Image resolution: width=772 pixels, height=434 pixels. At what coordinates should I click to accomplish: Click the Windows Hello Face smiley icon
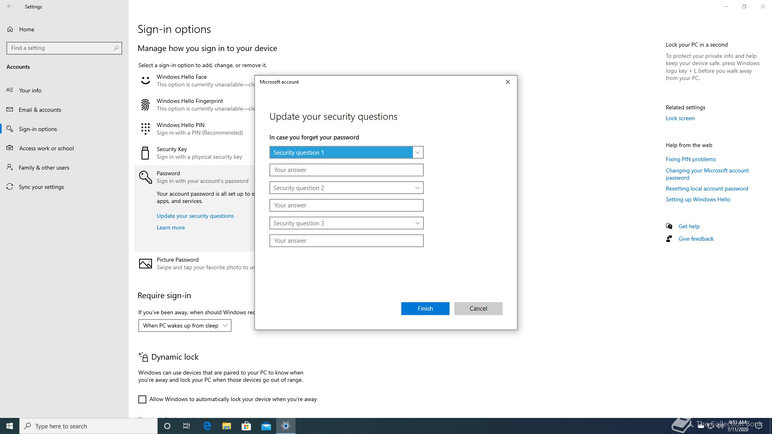pos(145,81)
